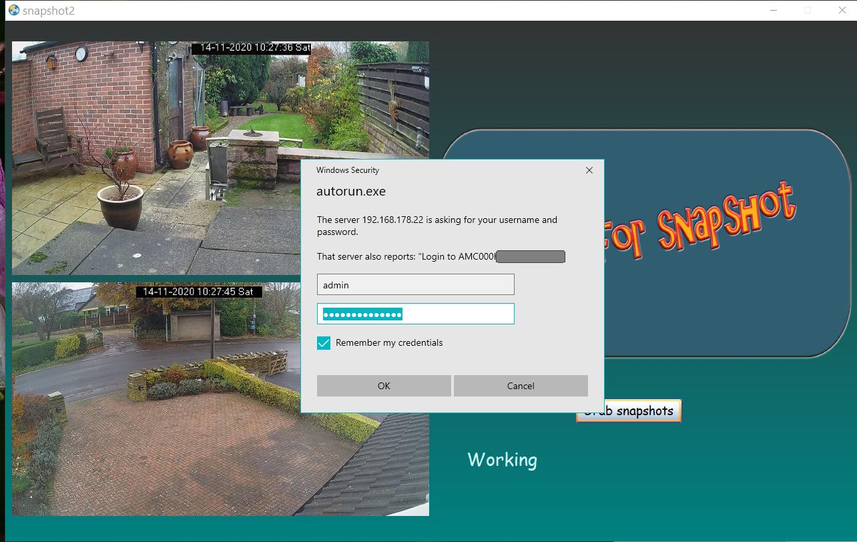Click the Windows Security dialog title
The image size is (857, 542).
[x=348, y=170]
